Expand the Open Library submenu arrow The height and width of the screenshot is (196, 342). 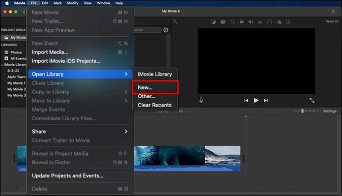point(126,74)
